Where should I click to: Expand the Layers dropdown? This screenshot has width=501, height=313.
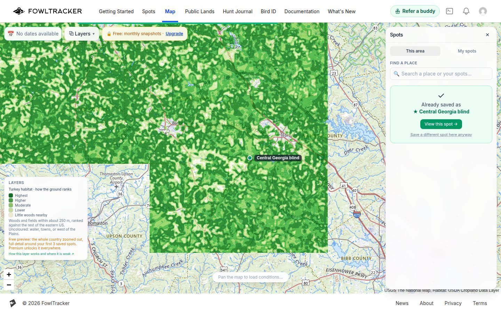(x=82, y=34)
